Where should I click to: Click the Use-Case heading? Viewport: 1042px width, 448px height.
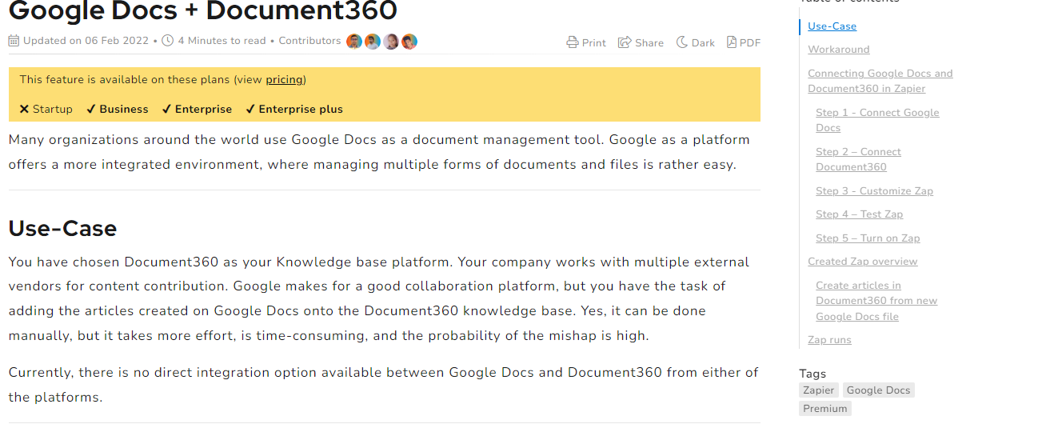tap(62, 229)
